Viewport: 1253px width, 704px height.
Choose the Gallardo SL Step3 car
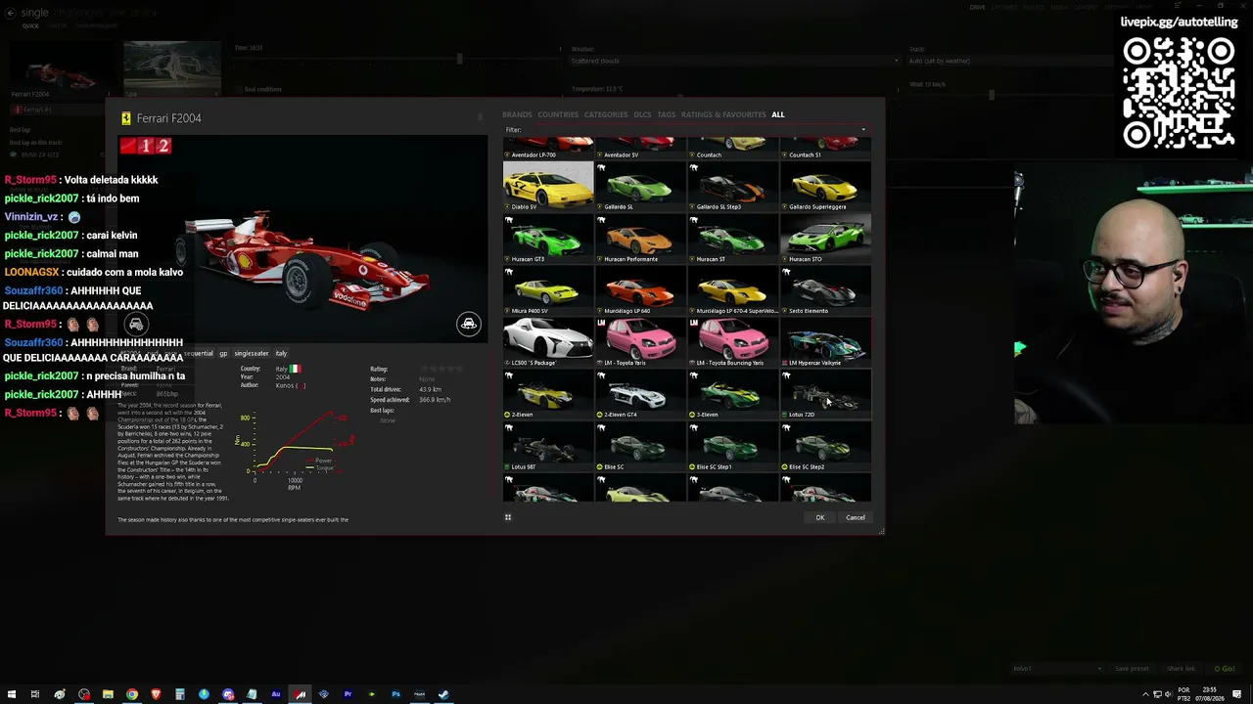tap(732, 187)
